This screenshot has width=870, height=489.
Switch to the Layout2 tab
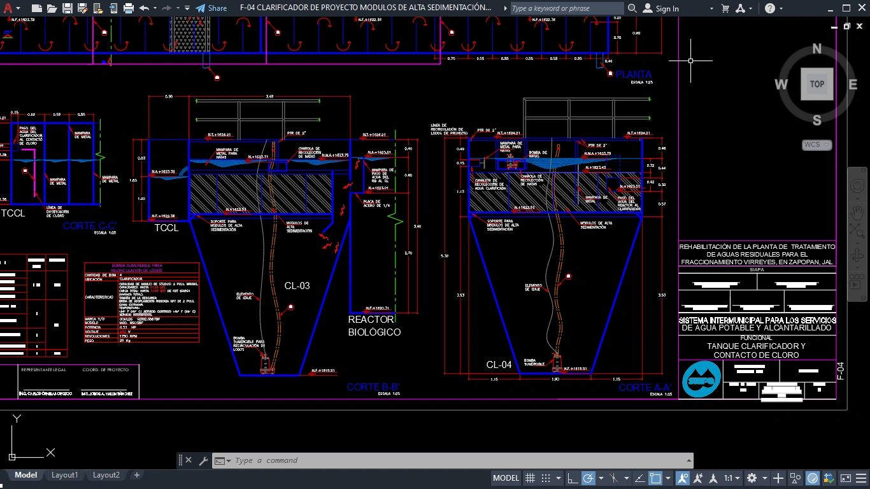tap(106, 475)
